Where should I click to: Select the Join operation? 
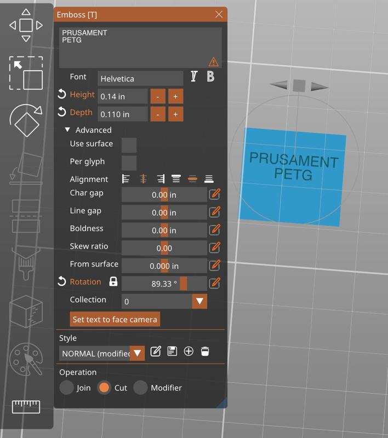click(66, 388)
